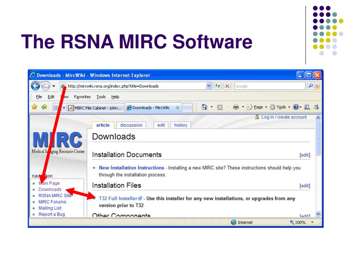Close the Downloads - MircWiki tab
This screenshot has width=351, height=263.
pos(178,108)
